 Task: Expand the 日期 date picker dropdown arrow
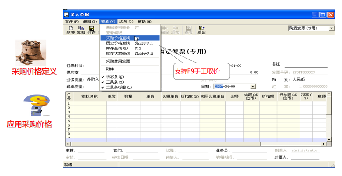point(252,87)
